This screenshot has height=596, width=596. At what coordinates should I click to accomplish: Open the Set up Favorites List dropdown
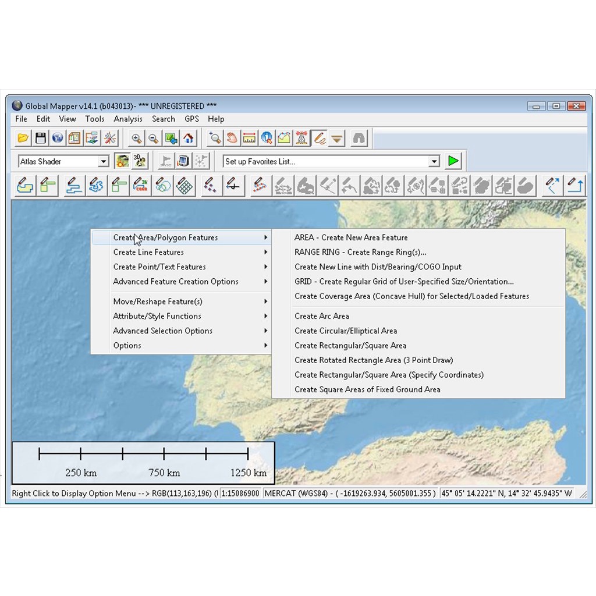[434, 162]
